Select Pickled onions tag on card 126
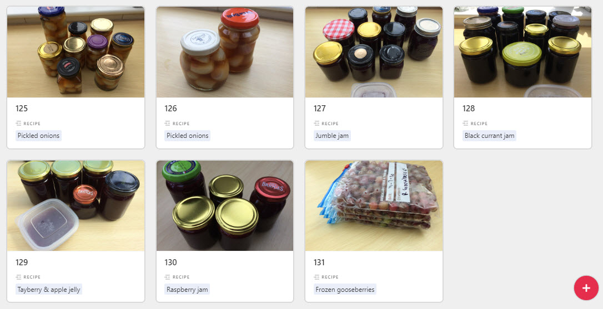This screenshot has width=603, height=309. pyautogui.click(x=187, y=136)
